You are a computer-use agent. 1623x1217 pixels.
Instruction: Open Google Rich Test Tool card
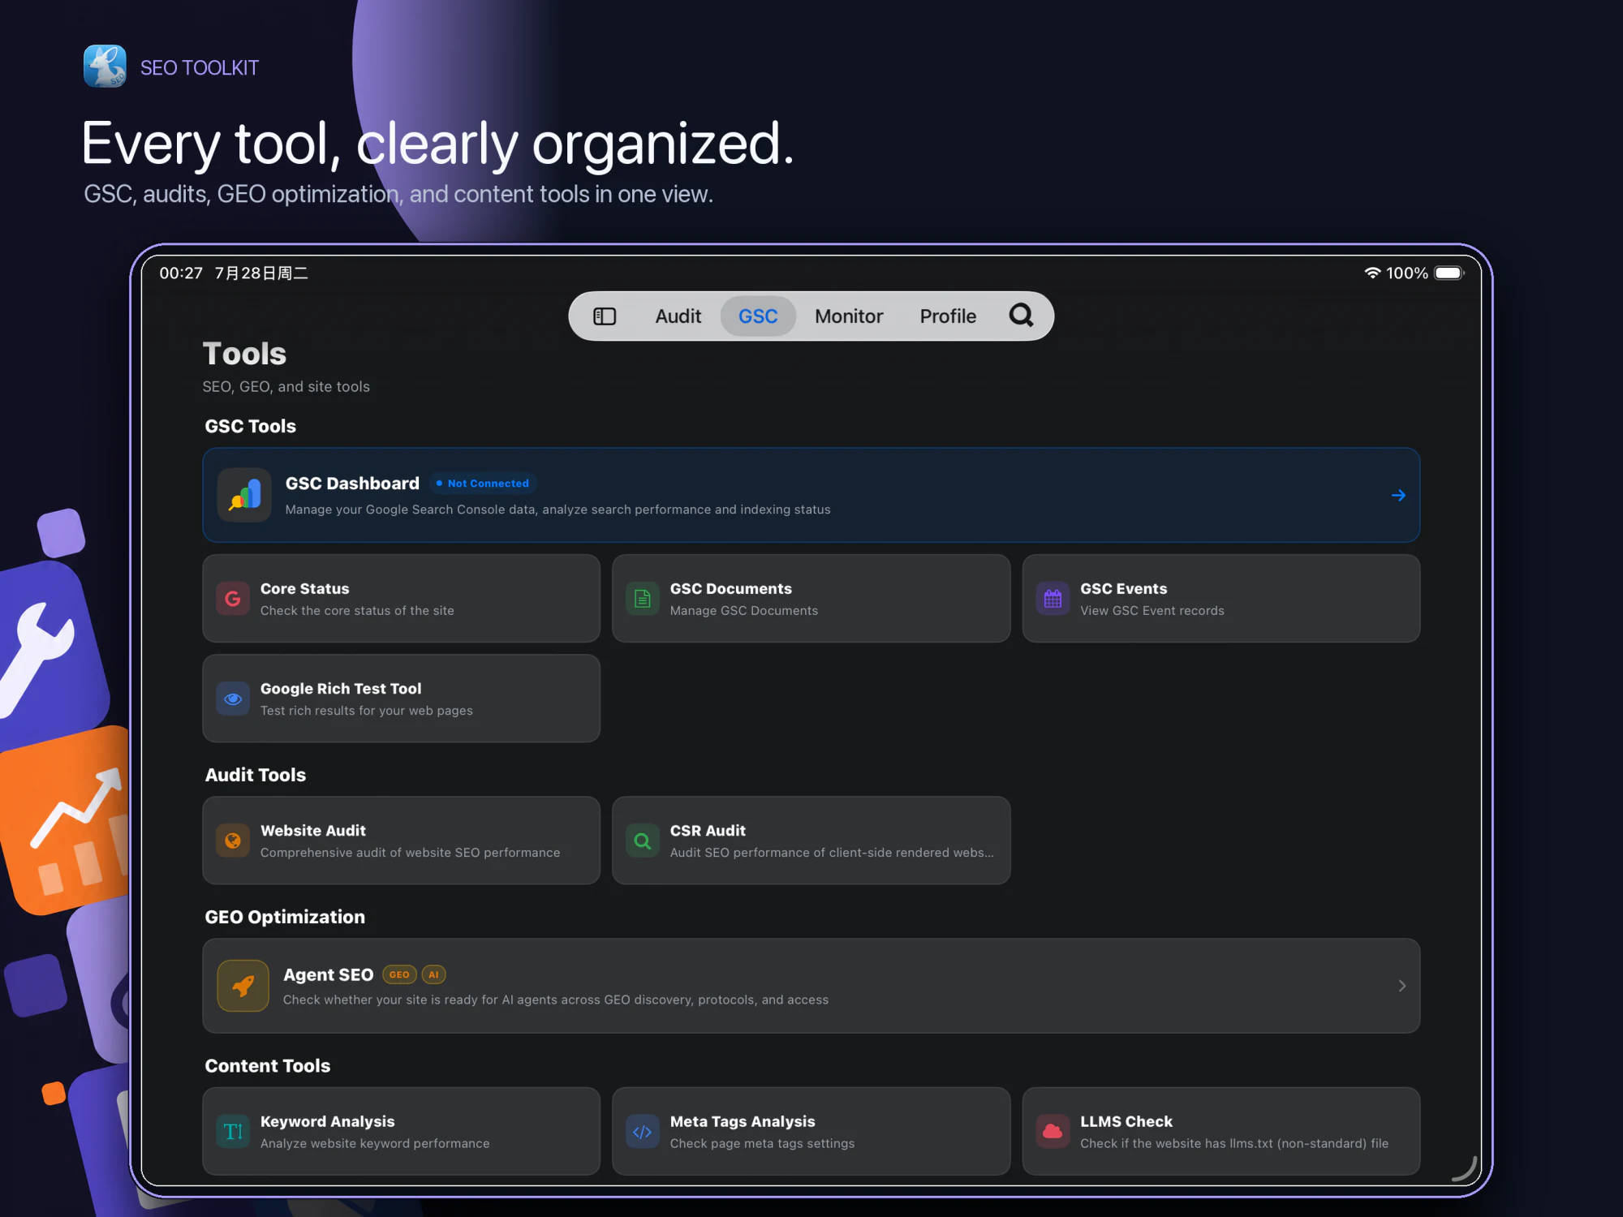401,699
